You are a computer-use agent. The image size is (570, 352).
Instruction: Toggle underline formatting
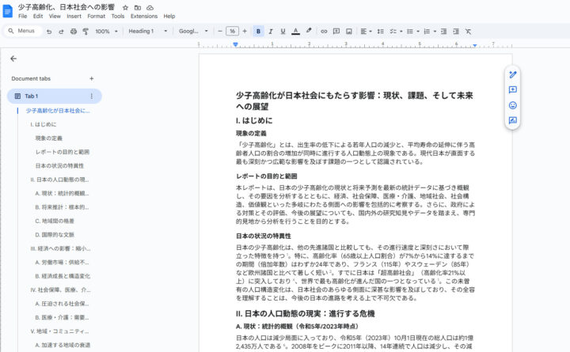(283, 32)
